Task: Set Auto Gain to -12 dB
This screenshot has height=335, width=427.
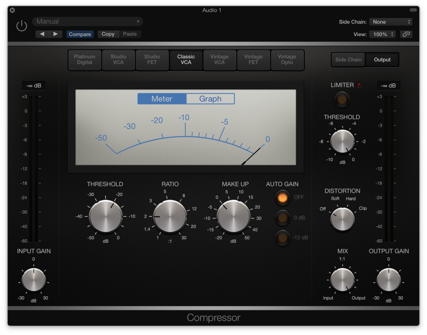Action: click(282, 238)
